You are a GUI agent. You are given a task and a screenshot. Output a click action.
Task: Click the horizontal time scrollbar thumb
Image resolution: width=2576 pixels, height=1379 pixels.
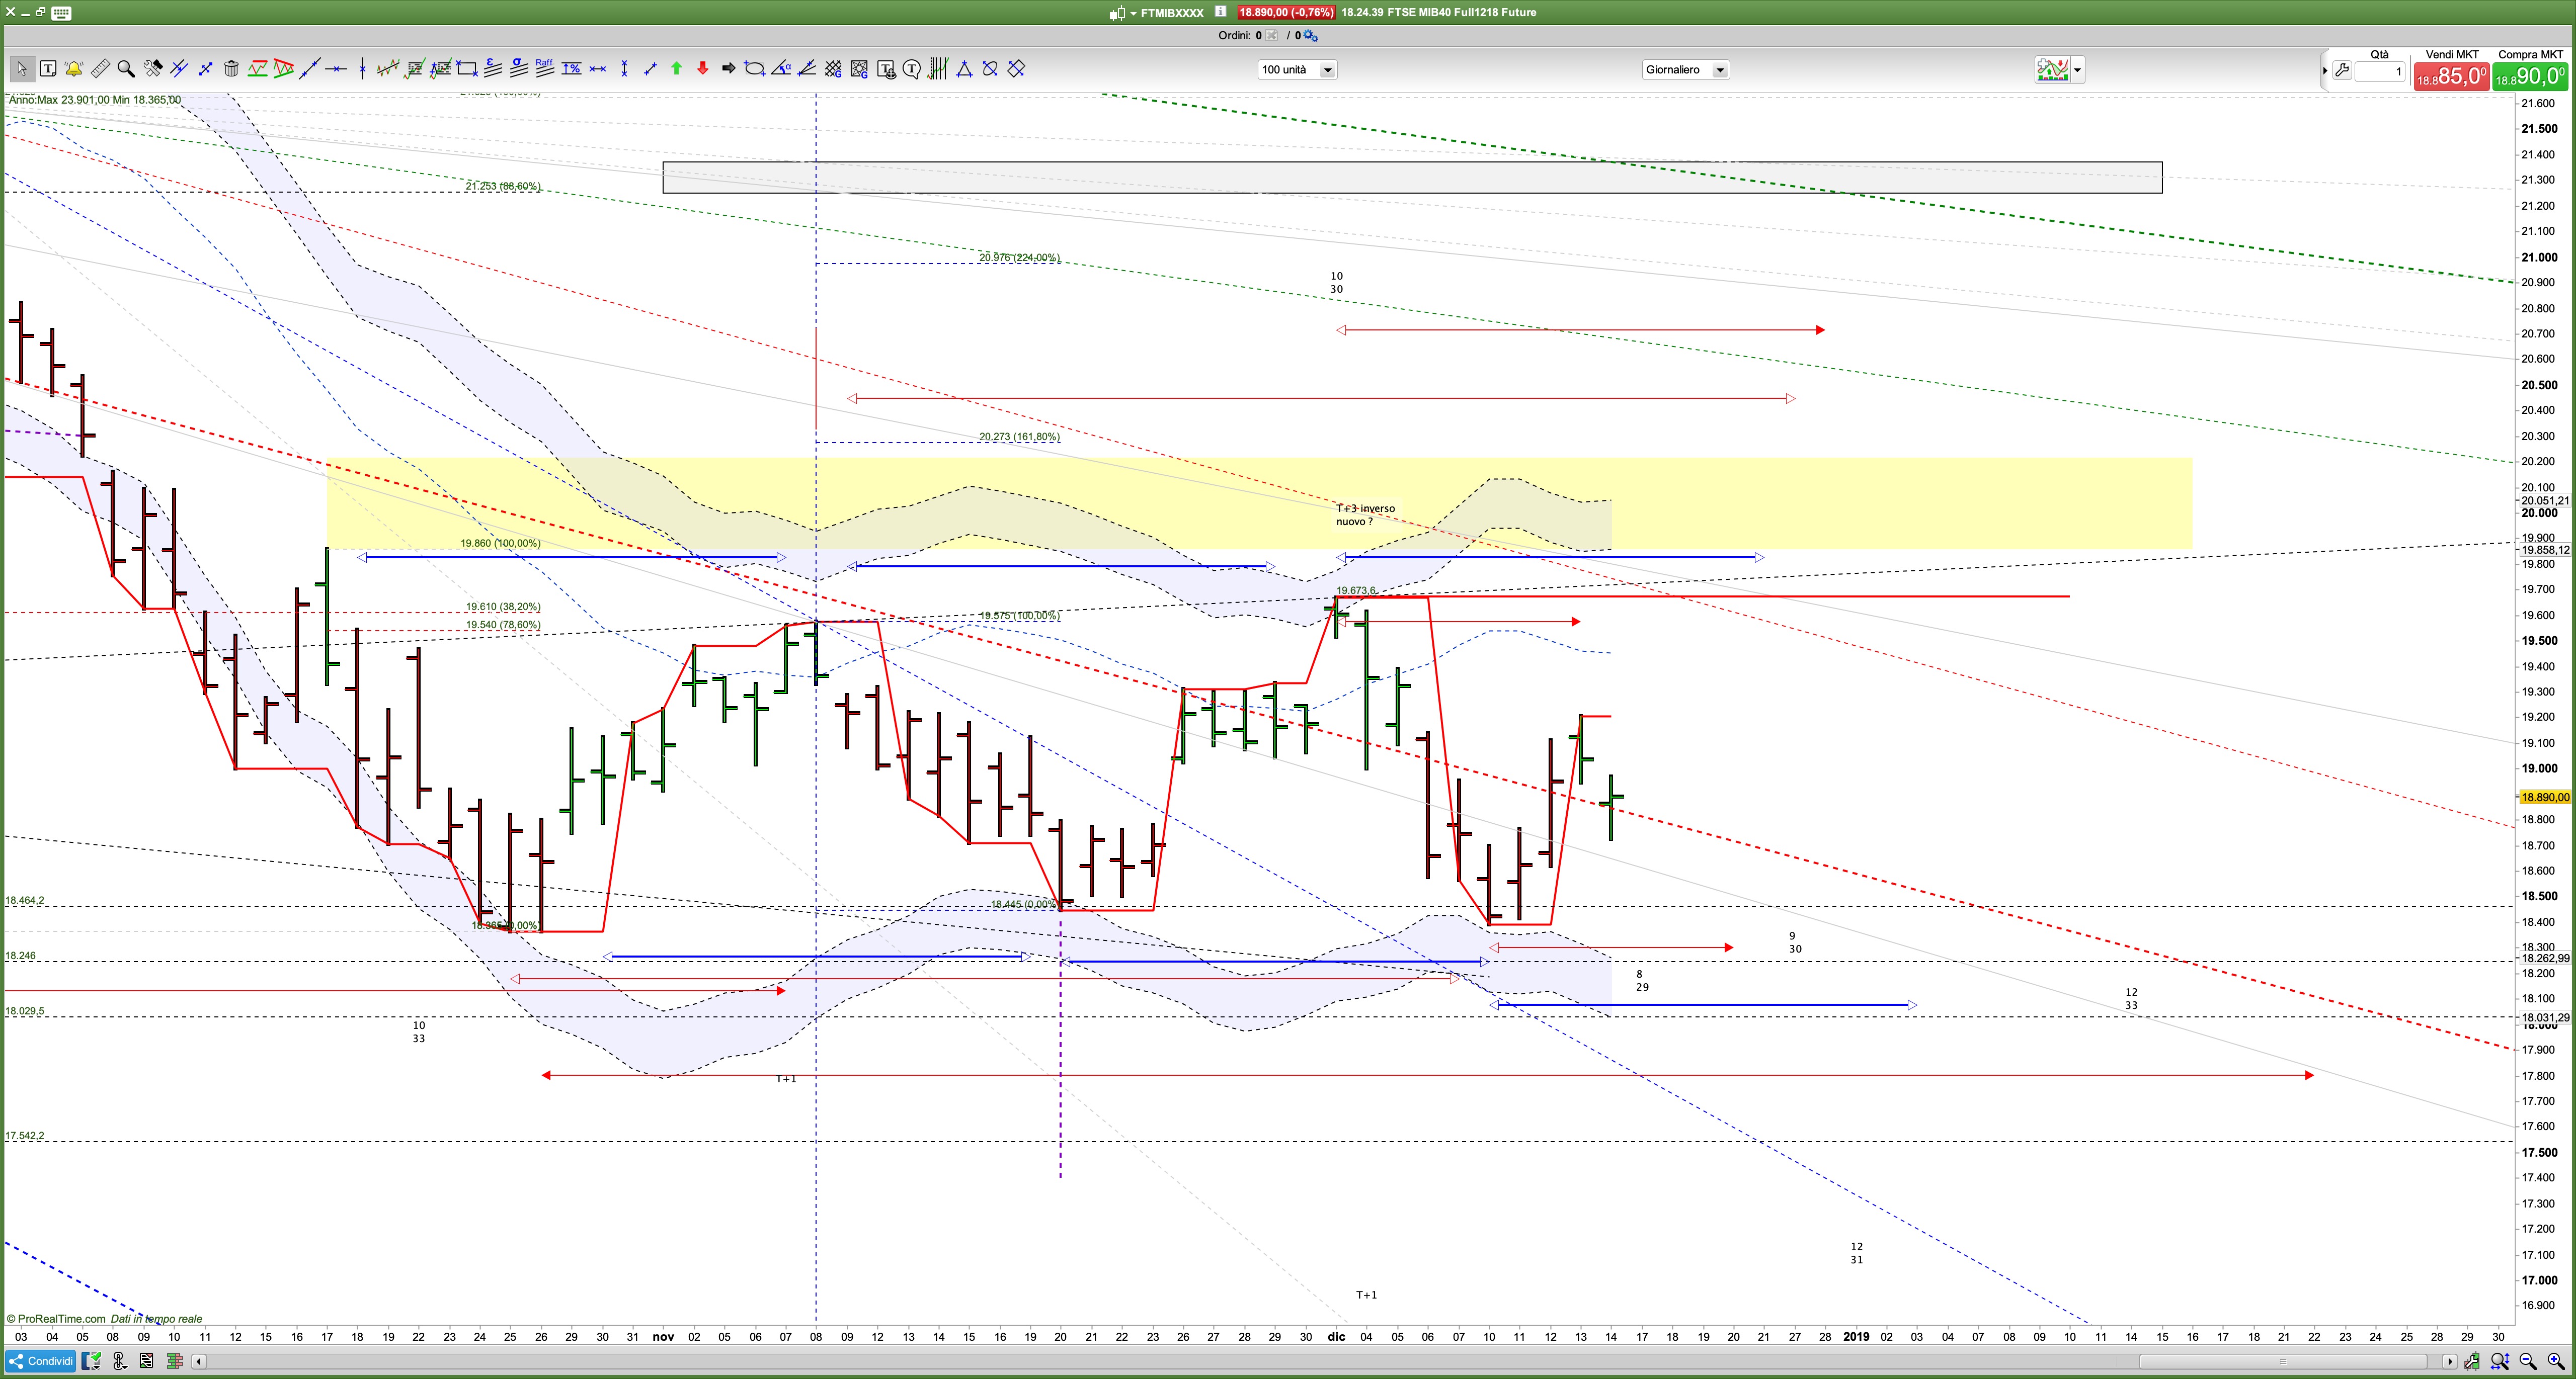2282,1361
